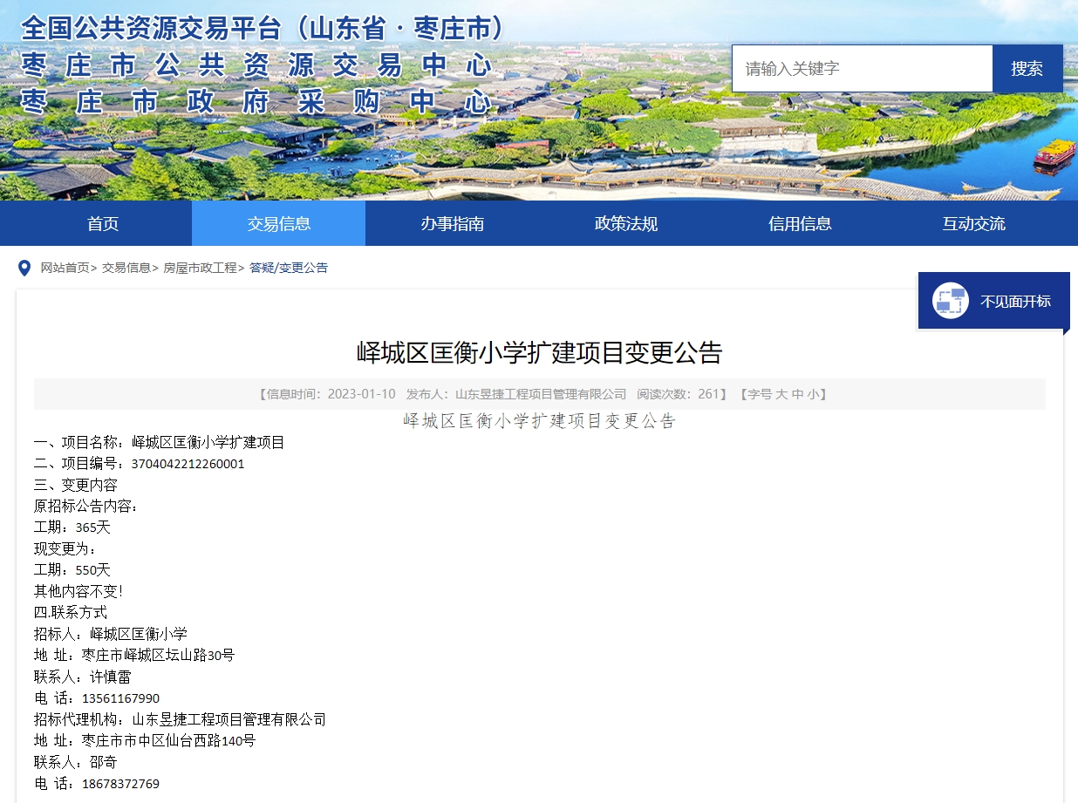The image size is (1078, 803).
Task: Open 不见面开标 floating button
Action: pyautogui.click(x=993, y=301)
